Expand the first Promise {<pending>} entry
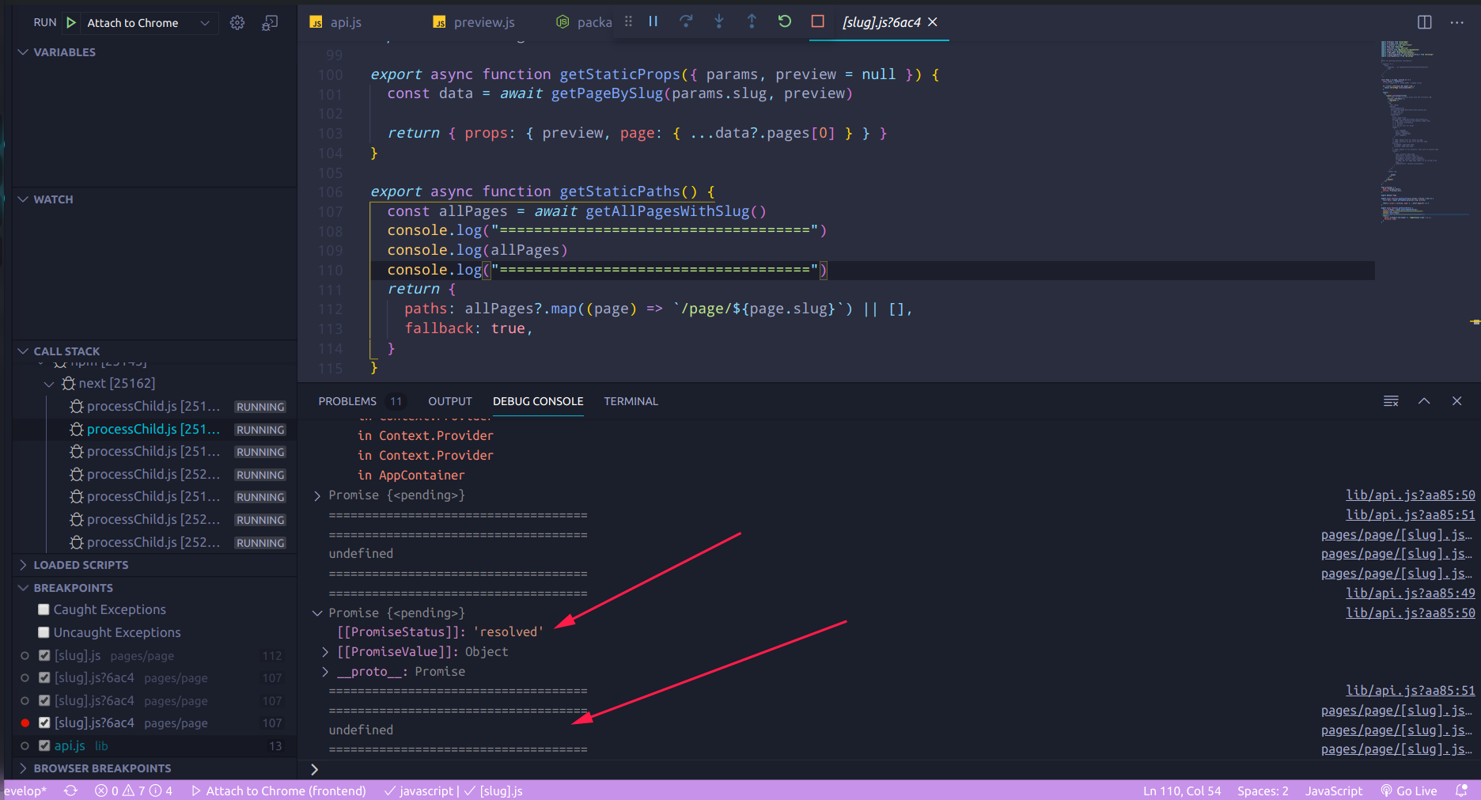Image resolution: width=1481 pixels, height=800 pixels. click(x=317, y=495)
